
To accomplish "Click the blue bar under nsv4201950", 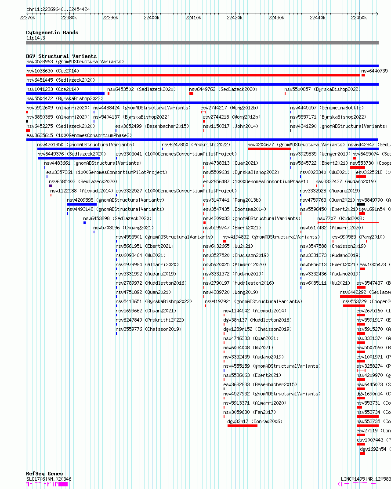I will pos(69,149).
